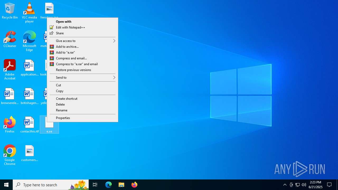Click in the taskbar search box
Viewport: 338px width, 190px height.
click(51, 185)
